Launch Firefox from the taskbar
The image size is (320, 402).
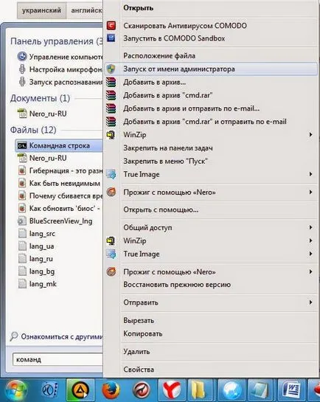pos(111,390)
